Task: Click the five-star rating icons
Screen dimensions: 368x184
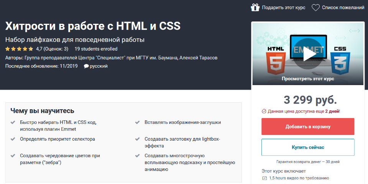Action: coord(19,49)
